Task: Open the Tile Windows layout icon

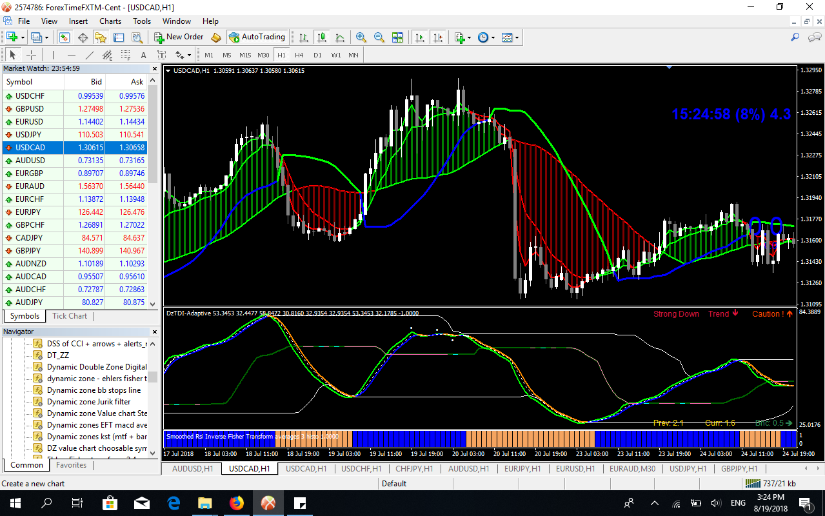Action: click(397, 37)
